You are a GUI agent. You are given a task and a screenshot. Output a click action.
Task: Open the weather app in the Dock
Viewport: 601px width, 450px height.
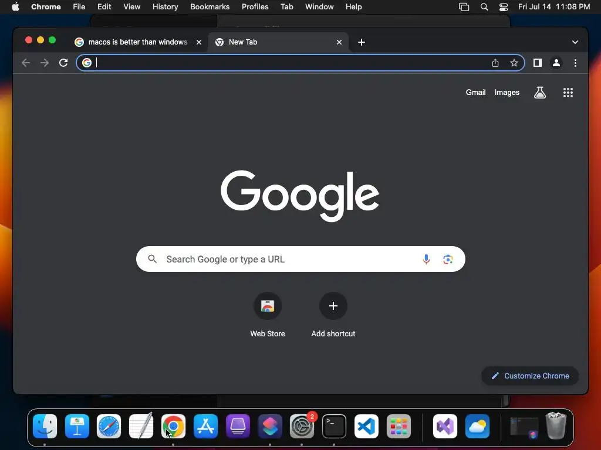(x=477, y=427)
